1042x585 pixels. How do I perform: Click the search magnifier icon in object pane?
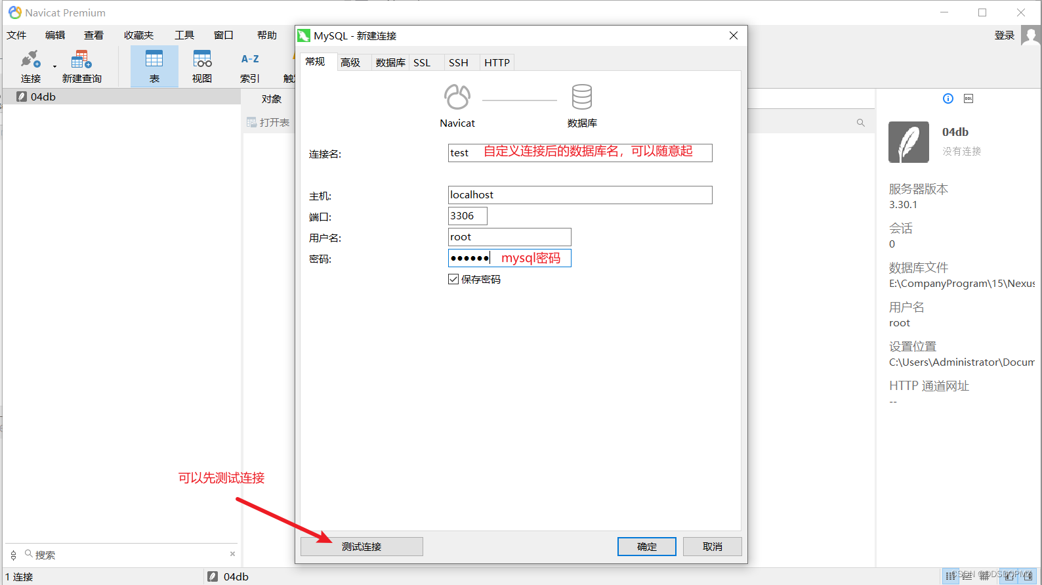[x=861, y=123]
